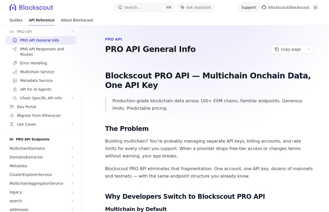Image resolution: width=329 pixels, height=212 pixels.
Task: Switch to the Guides tab
Action: click(x=16, y=20)
